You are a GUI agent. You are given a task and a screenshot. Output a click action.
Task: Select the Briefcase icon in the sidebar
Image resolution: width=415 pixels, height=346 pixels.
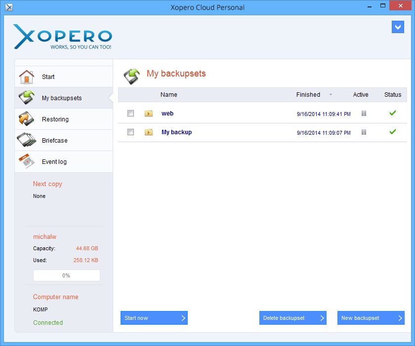[27, 140]
